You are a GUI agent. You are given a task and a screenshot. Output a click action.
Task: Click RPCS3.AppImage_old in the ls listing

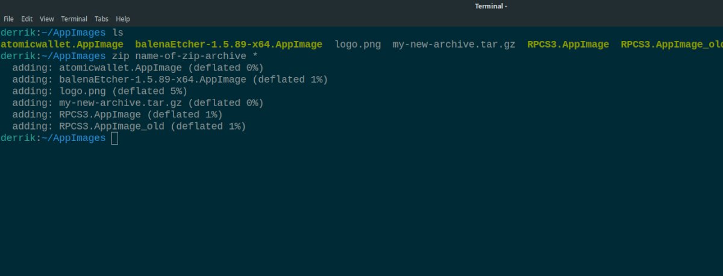(671, 44)
